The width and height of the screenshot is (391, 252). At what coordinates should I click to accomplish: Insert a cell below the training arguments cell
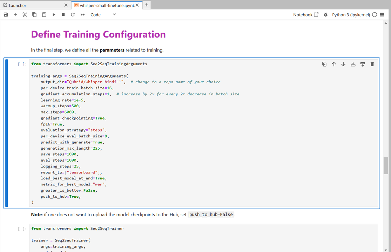pos(363,64)
